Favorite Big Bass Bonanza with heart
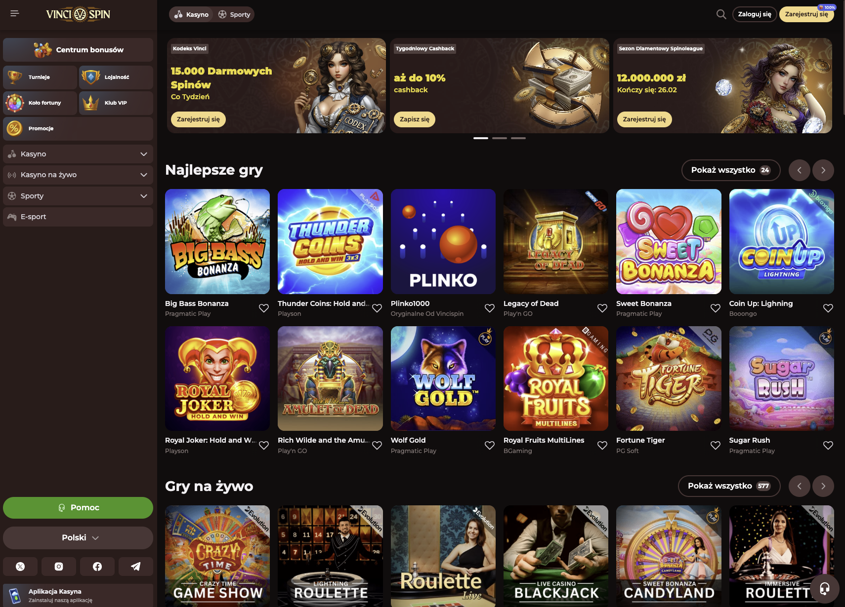The image size is (845, 607). click(x=264, y=308)
